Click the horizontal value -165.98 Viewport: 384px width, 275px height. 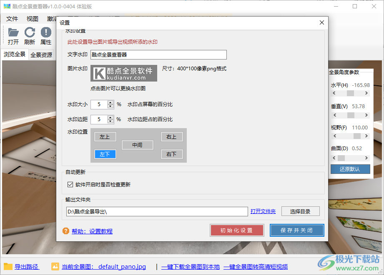(361, 85)
